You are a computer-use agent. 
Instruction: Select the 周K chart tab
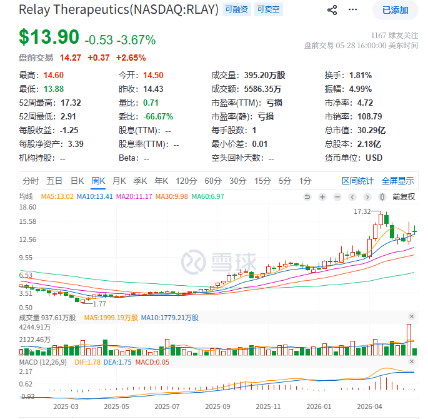[98, 181]
